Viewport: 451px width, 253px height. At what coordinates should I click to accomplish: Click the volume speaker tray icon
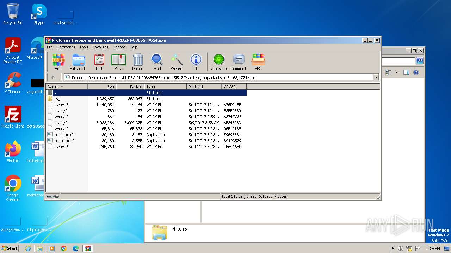point(401,248)
